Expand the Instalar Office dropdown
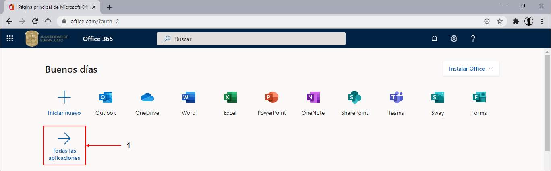 pyautogui.click(x=471, y=69)
